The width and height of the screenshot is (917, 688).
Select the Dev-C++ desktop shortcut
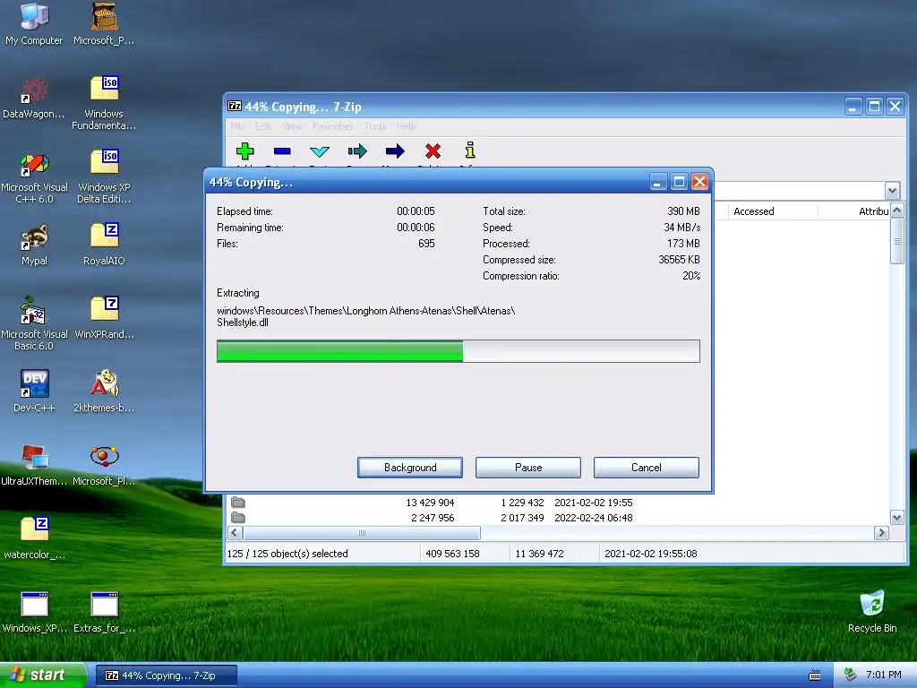(34, 391)
